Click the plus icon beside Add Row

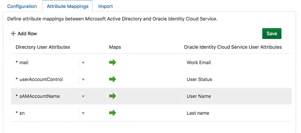pos(13,34)
